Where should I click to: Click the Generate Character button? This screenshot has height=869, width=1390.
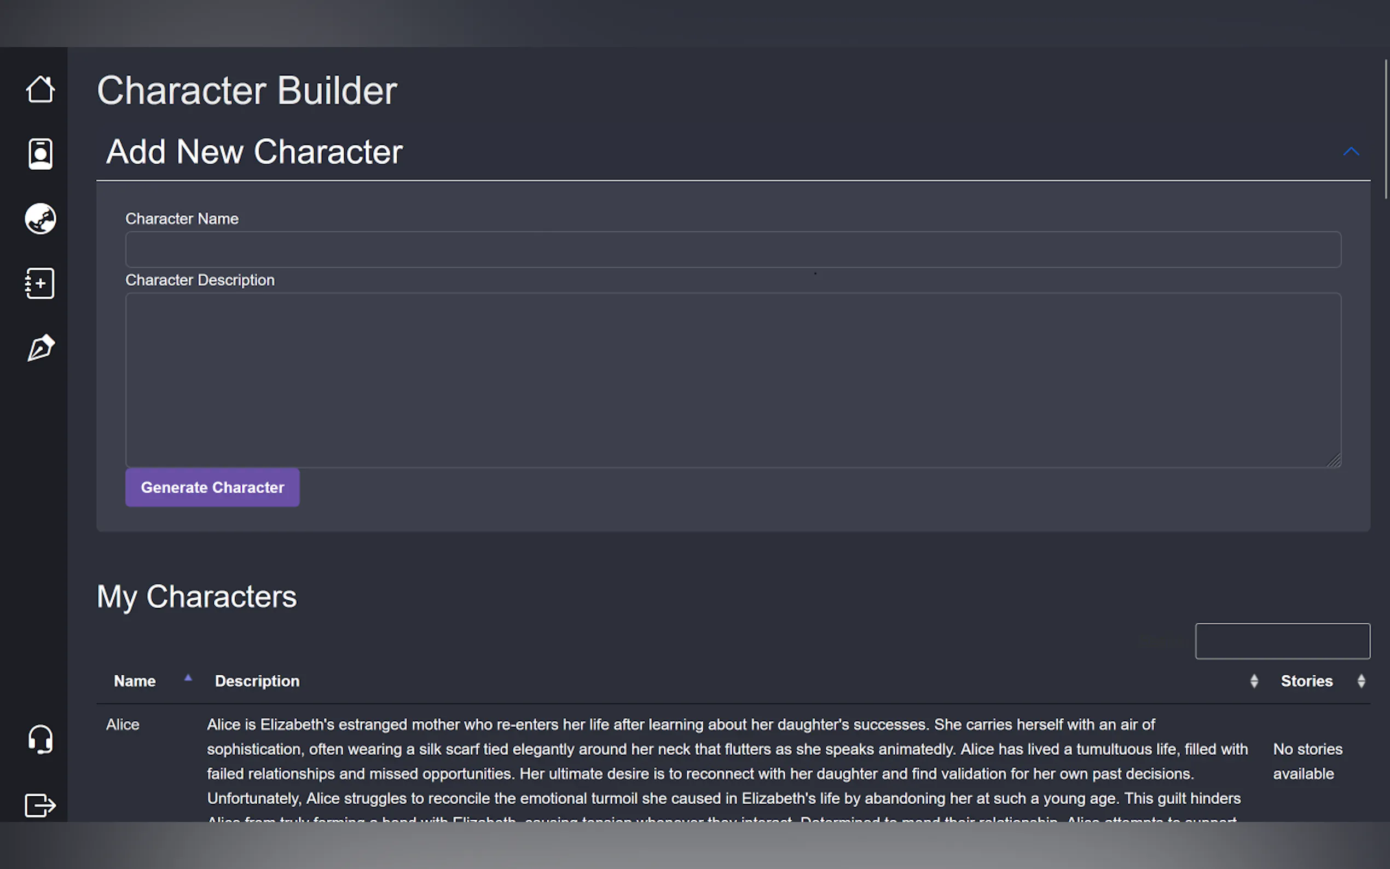(212, 488)
